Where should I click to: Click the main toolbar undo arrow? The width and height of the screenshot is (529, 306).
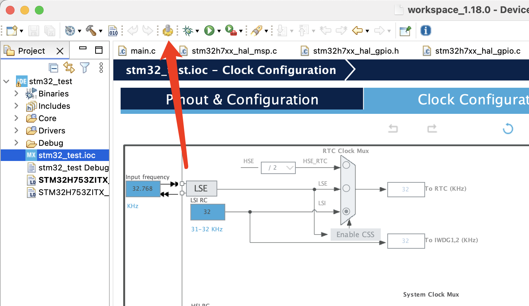tap(133, 30)
